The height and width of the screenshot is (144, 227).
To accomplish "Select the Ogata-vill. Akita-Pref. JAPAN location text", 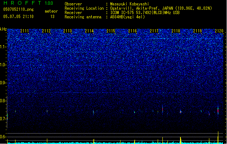I will point(161,8).
